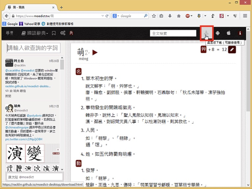Open the Firefox hamburger menu

(x=245, y=16)
